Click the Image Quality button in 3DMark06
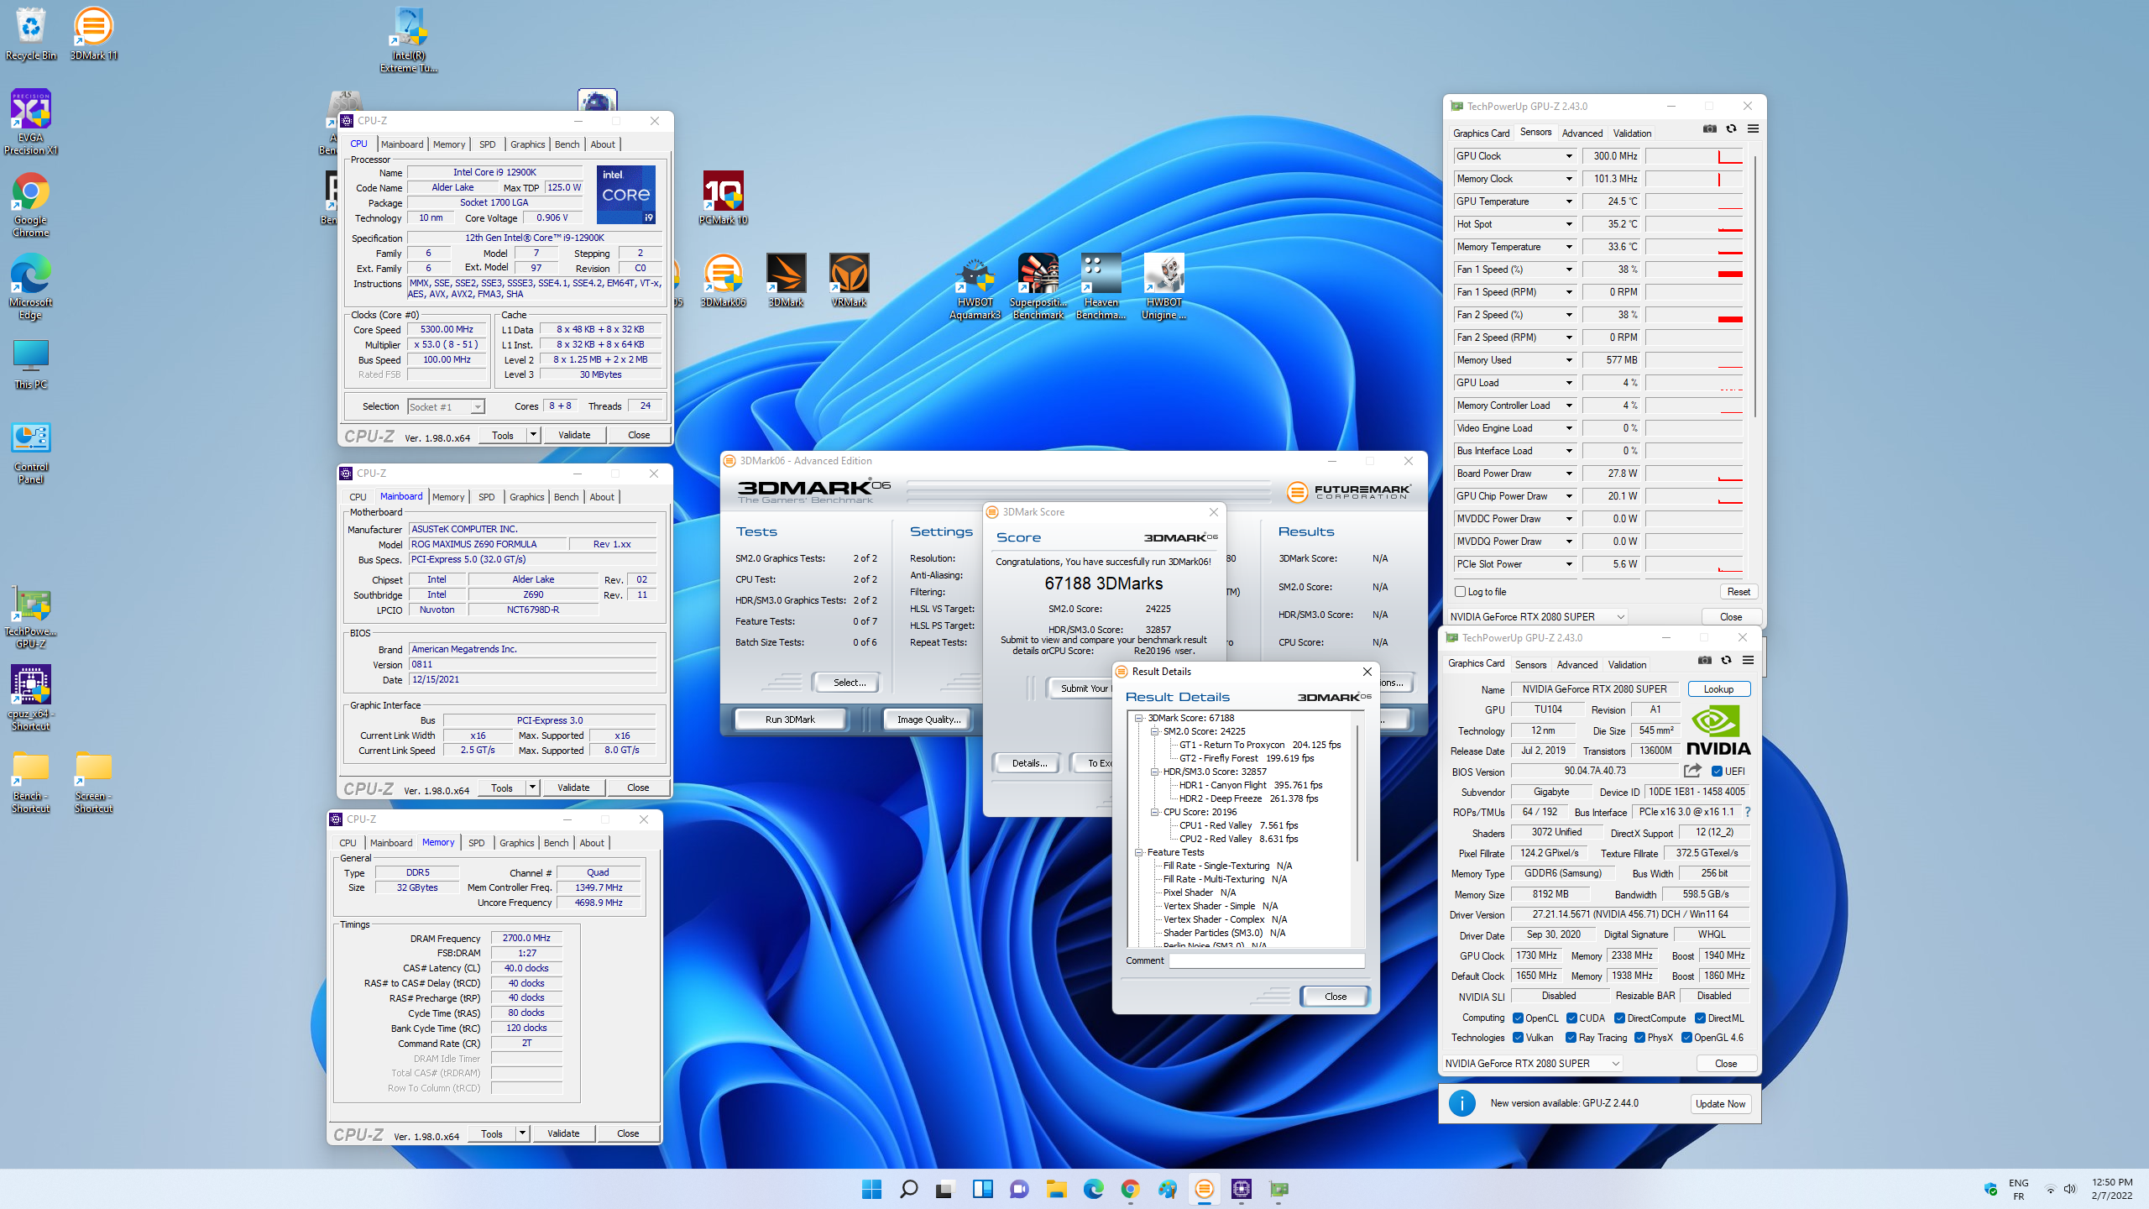The image size is (2149, 1209). (928, 720)
